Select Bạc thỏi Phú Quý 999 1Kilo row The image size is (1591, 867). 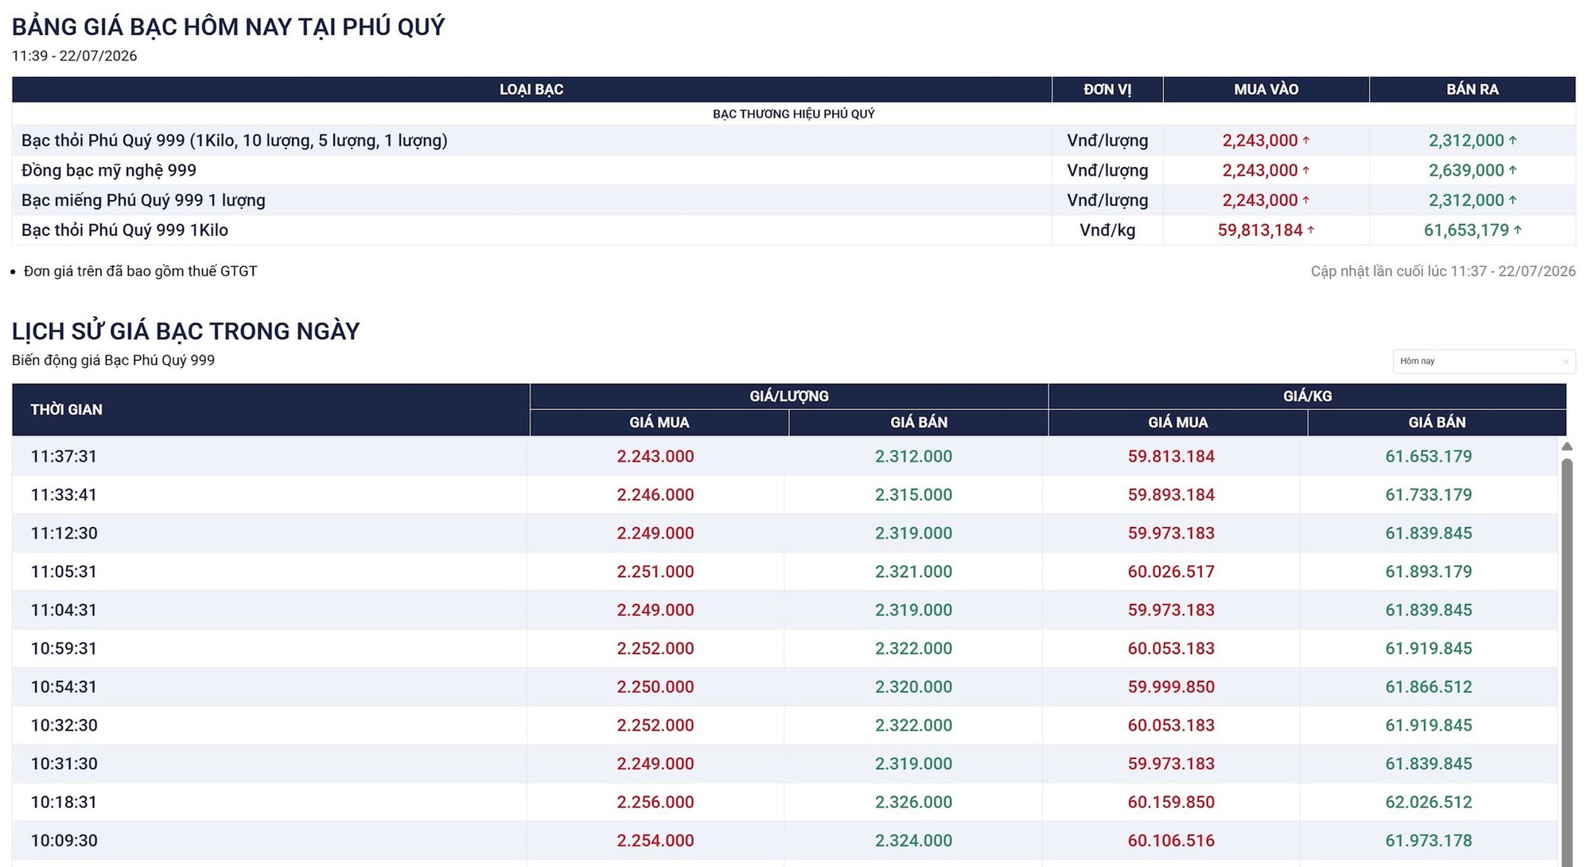pos(794,230)
